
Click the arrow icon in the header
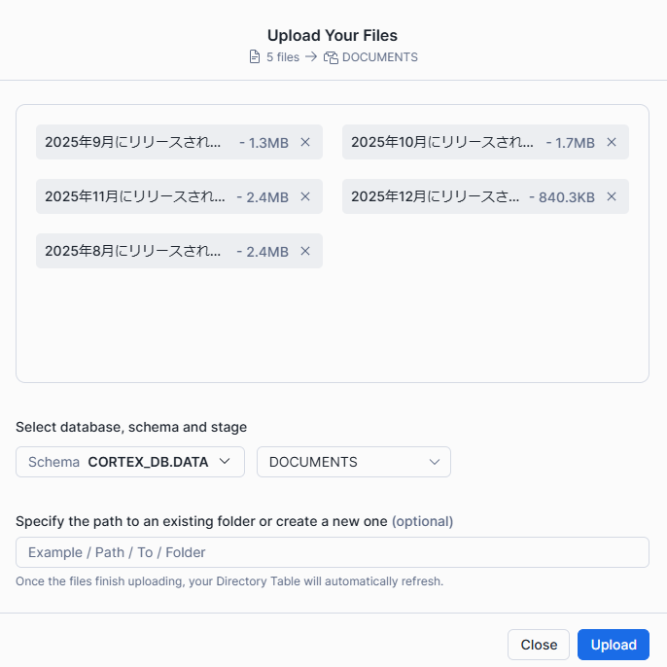coord(311,57)
